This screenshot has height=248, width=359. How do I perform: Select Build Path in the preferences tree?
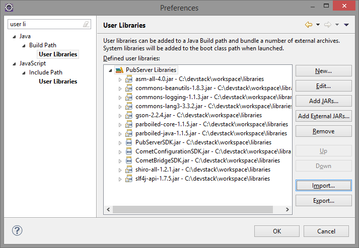pos(43,45)
